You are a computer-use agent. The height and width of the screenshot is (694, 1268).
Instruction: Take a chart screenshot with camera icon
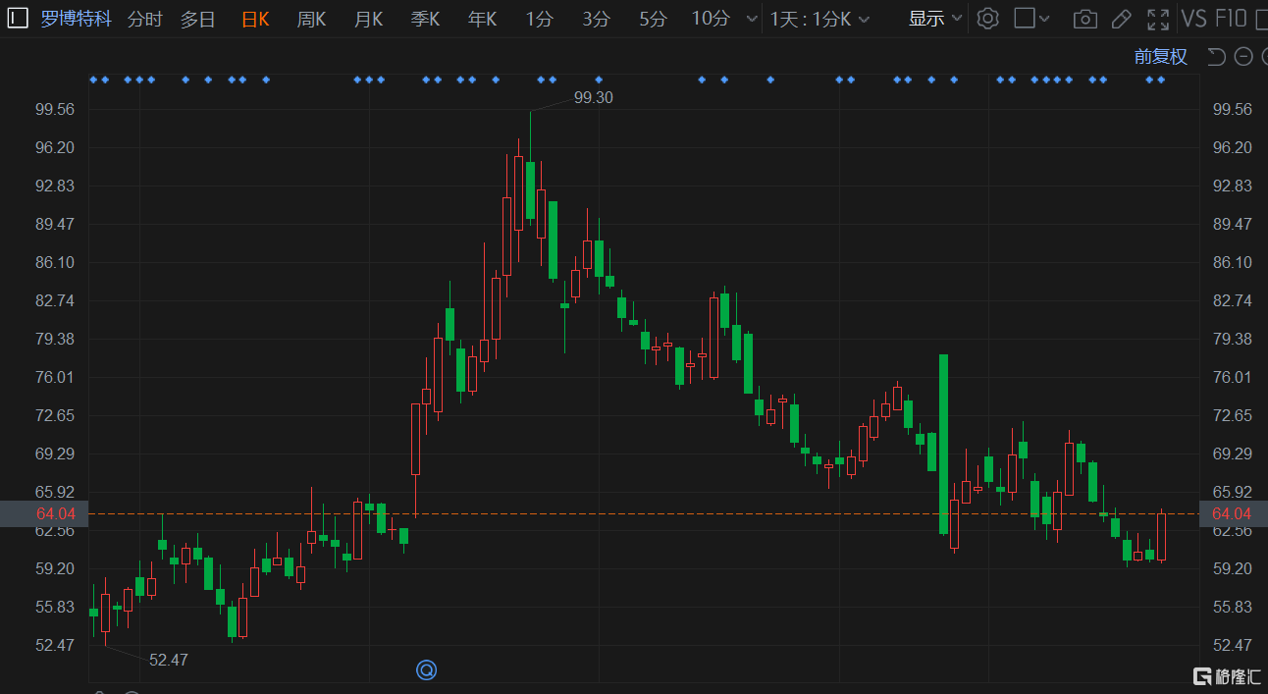(1084, 19)
